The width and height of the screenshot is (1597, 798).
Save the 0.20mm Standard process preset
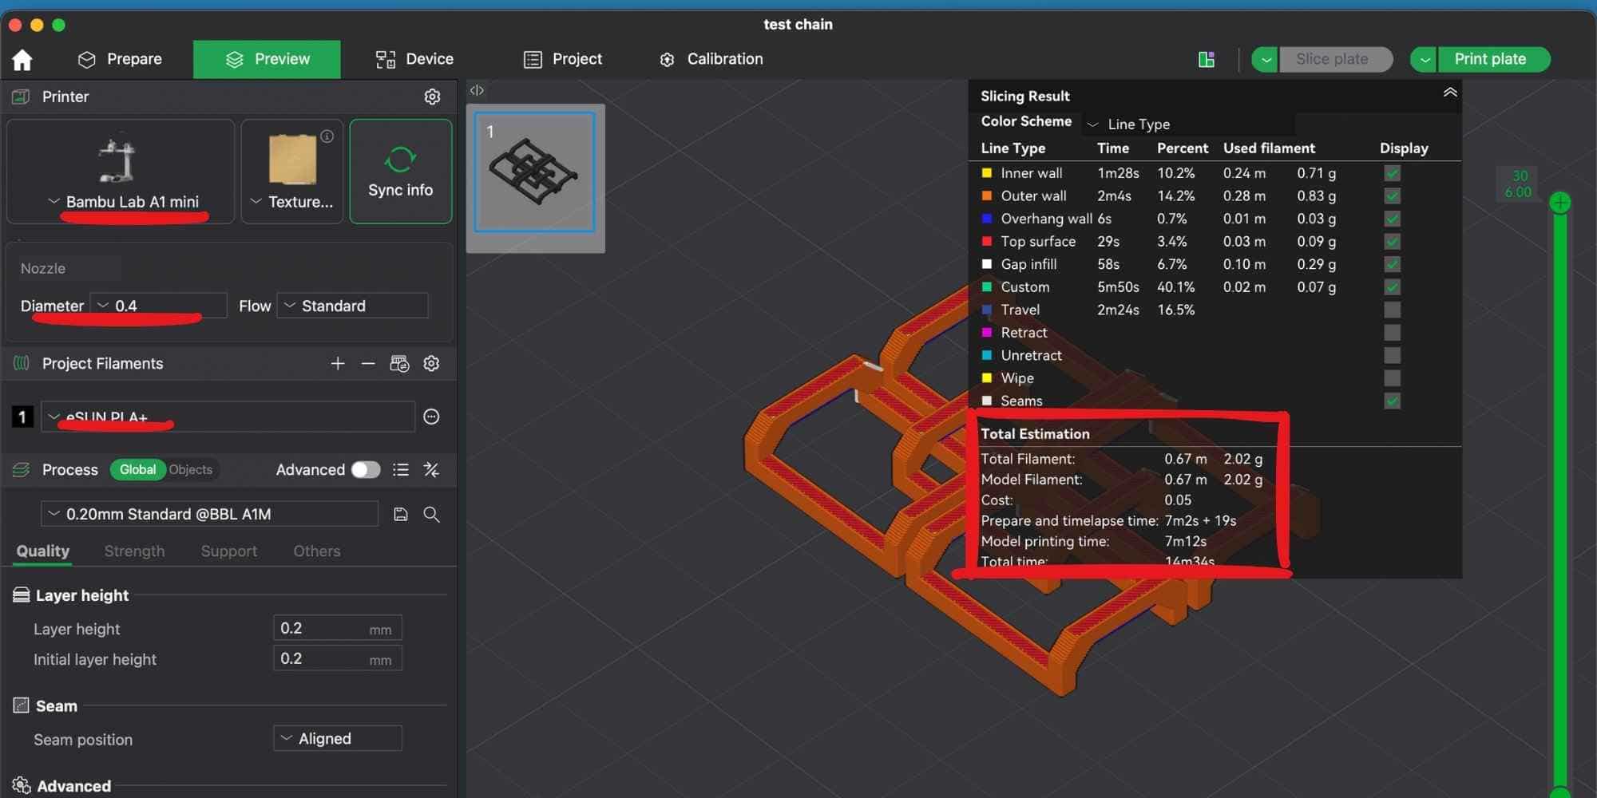pos(401,515)
